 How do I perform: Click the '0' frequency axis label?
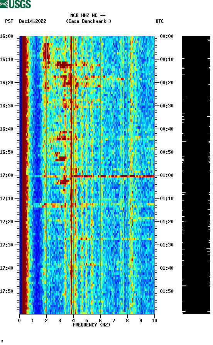tap(19, 321)
